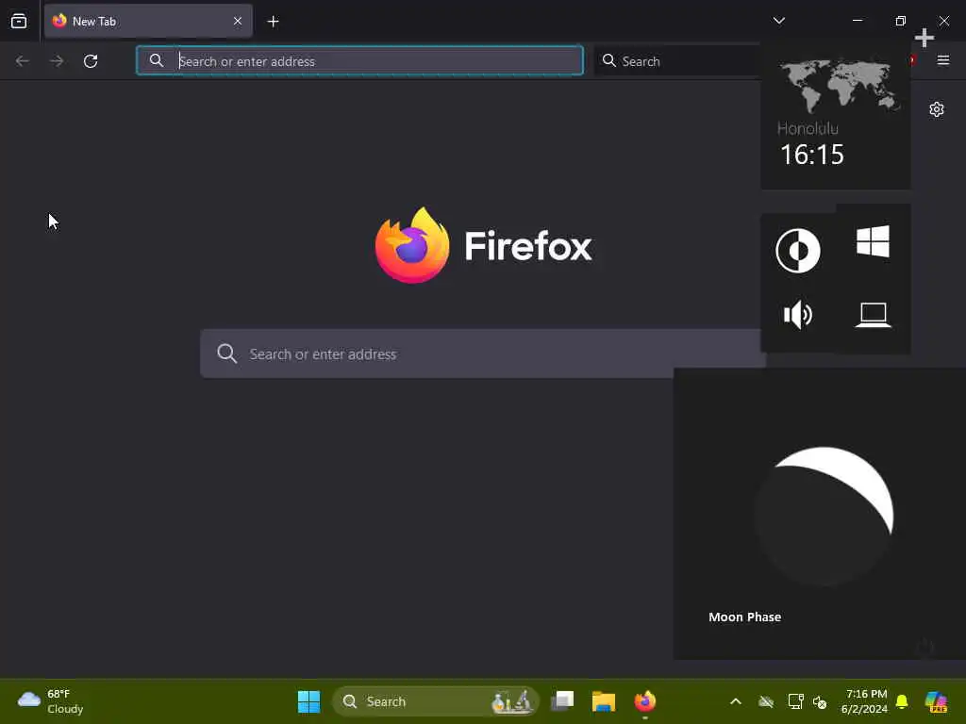The image size is (966, 724).
Task: Click the OneDrive cloud tray icon
Action: pyautogui.click(x=766, y=701)
